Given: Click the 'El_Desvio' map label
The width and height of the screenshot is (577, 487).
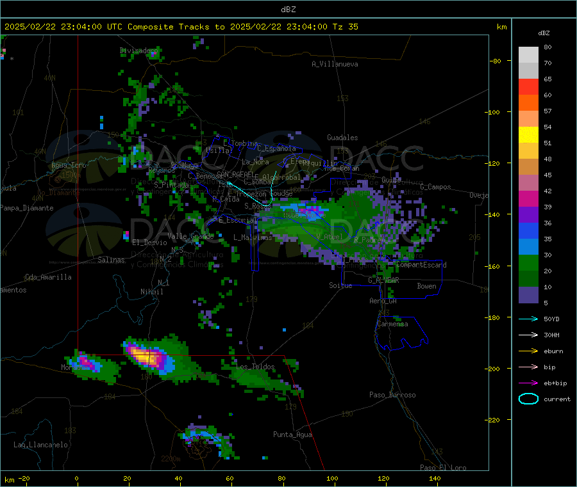Looking at the screenshot, I should (149, 243).
